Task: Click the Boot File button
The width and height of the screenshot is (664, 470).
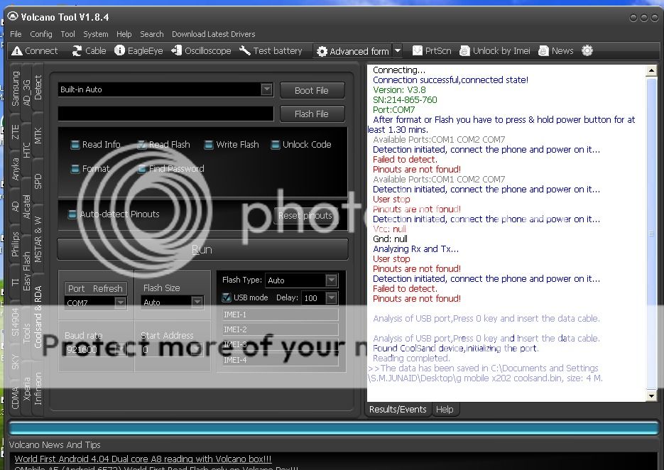Action: pyautogui.click(x=312, y=91)
